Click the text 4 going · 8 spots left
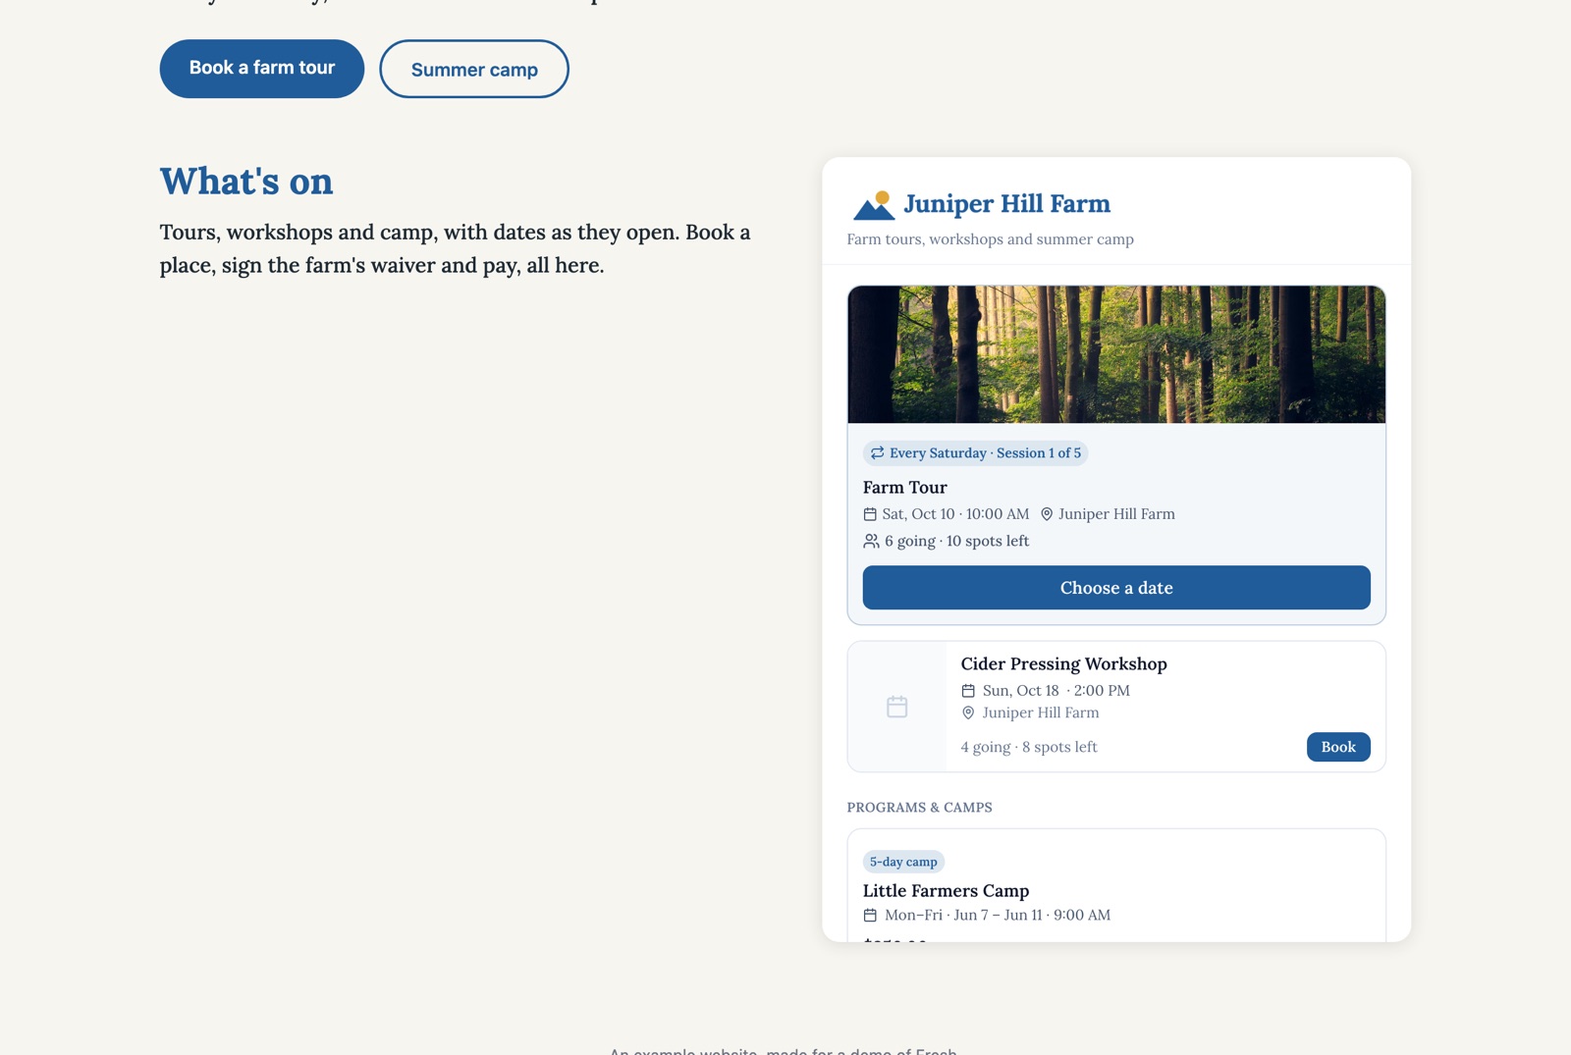The height and width of the screenshot is (1055, 1571). click(x=1029, y=747)
